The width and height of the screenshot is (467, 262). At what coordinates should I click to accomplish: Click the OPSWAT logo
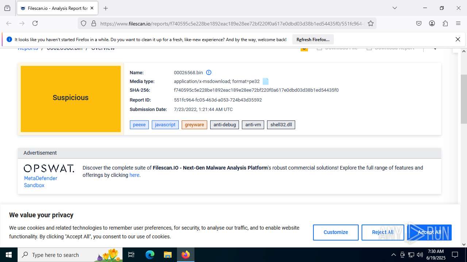coord(49,168)
